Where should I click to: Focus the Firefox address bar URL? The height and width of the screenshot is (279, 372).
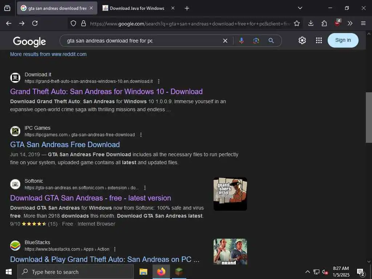point(190,24)
